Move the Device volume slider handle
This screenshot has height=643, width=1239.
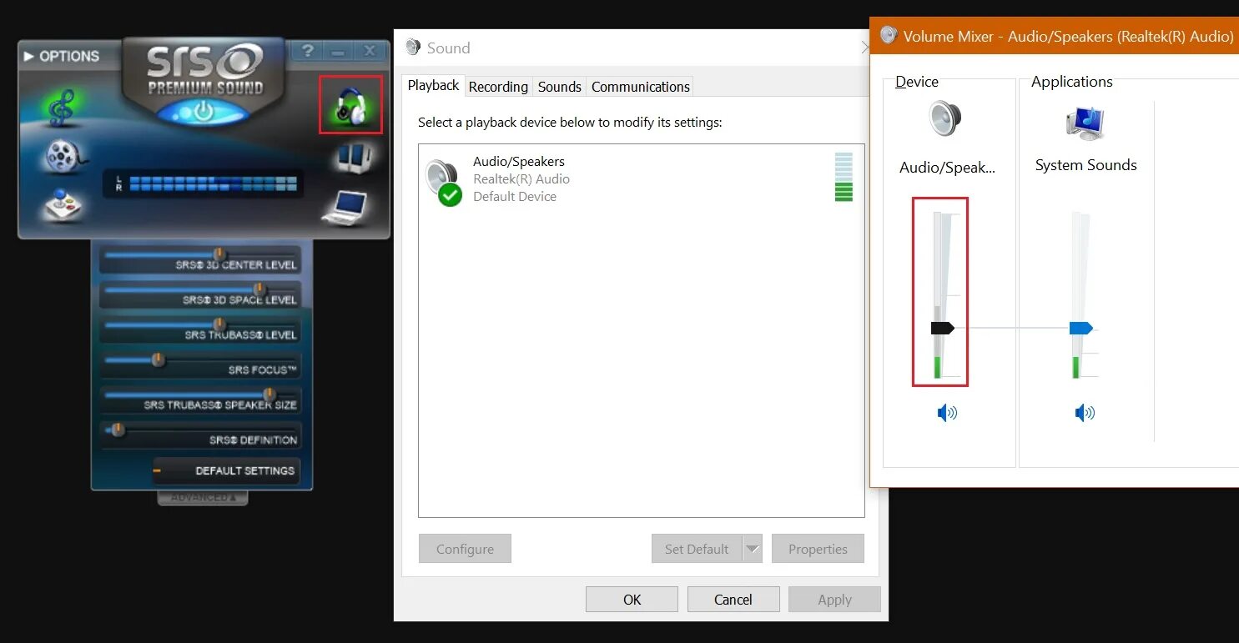pyautogui.click(x=943, y=328)
